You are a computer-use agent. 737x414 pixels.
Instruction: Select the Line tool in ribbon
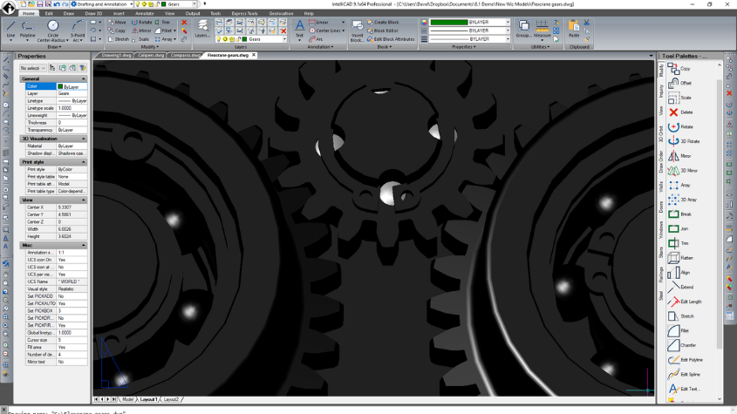10,29
